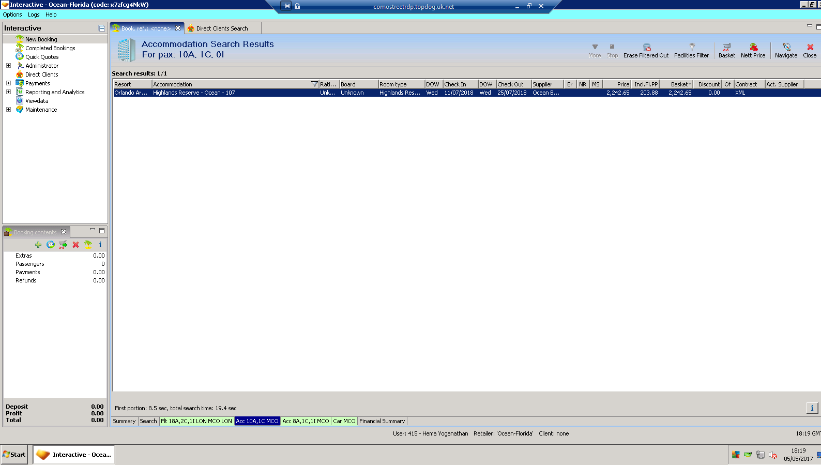The image size is (821, 465).
Task: Click the muted volume tray icon
Action: tap(773, 455)
